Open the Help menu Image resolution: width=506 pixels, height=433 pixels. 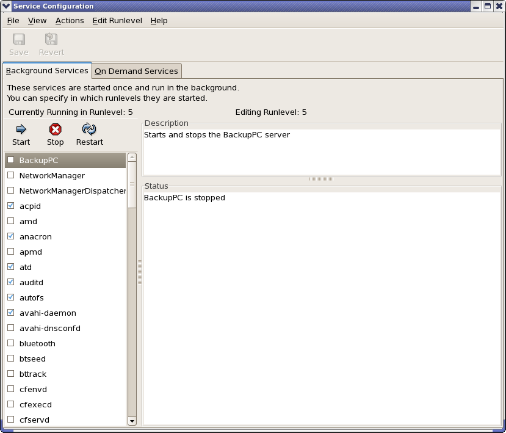tap(159, 21)
